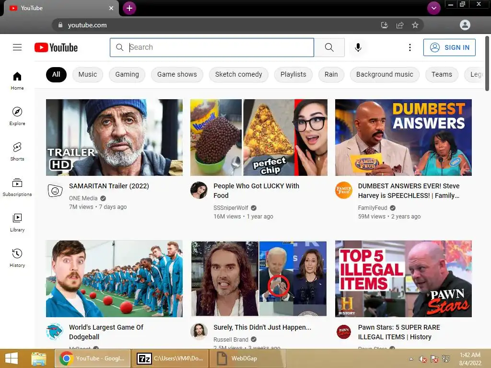Open the hamburger guide menu
Viewport: 491px width, 368px height.
(17, 47)
